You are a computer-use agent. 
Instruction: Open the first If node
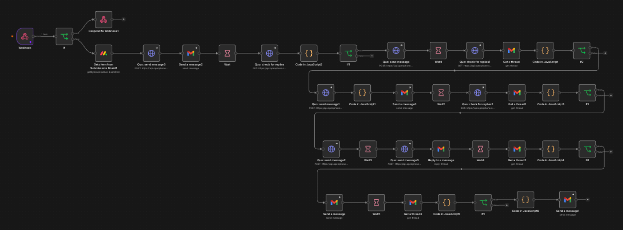coord(64,37)
